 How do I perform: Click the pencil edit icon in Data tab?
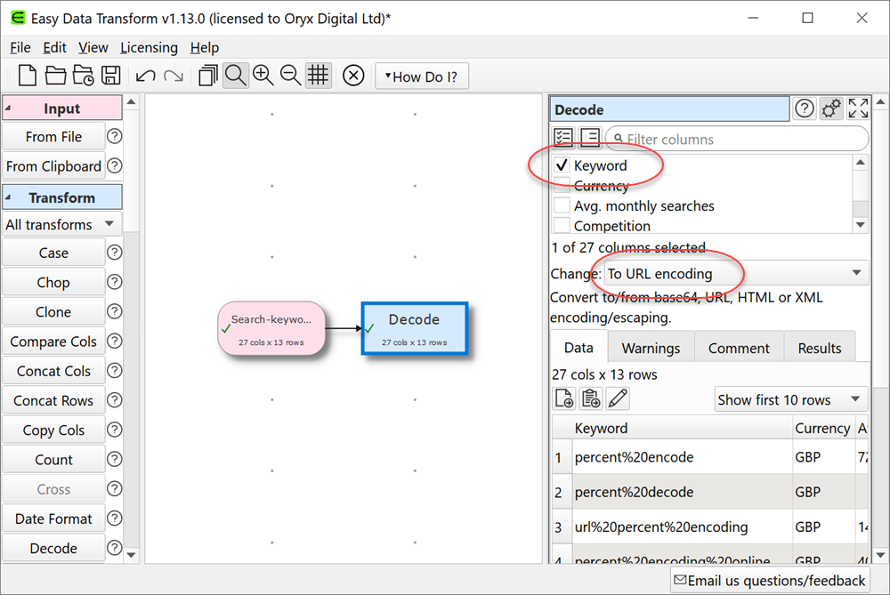616,398
